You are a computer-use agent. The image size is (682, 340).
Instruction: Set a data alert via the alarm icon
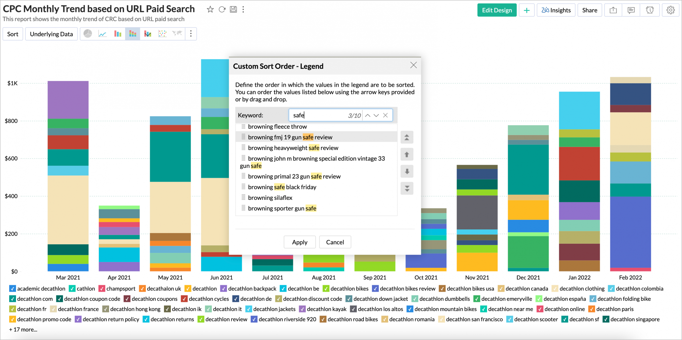coord(650,10)
